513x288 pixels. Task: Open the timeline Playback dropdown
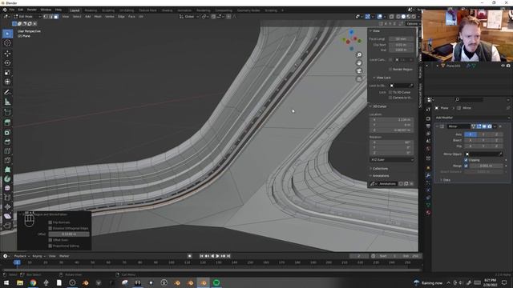tap(22, 256)
